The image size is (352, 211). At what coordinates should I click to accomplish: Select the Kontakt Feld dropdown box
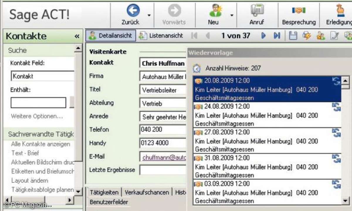(x=43, y=76)
